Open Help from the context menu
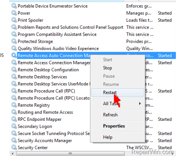 [x=108, y=137]
